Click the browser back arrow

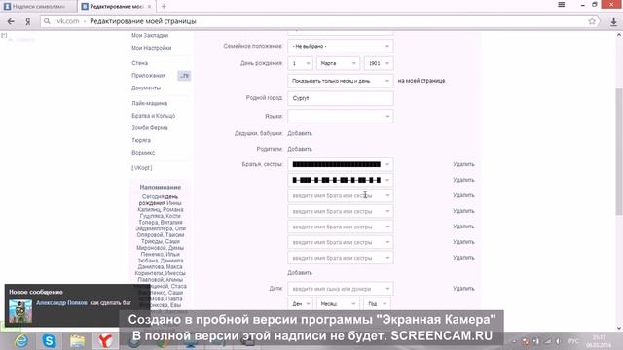pyautogui.click(x=11, y=21)
